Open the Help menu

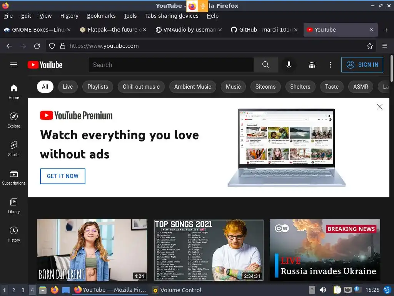212,16
